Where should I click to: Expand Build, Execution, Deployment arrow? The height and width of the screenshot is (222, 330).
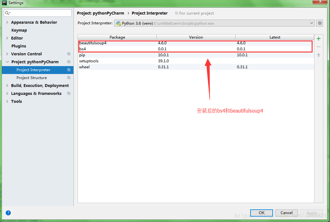point(7,86)
